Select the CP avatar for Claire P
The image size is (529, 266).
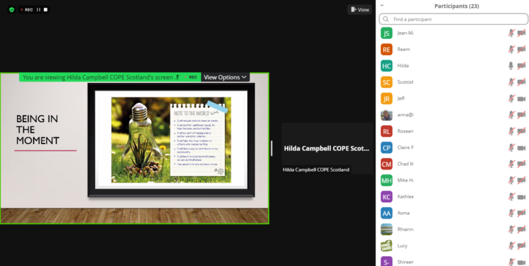386,147
